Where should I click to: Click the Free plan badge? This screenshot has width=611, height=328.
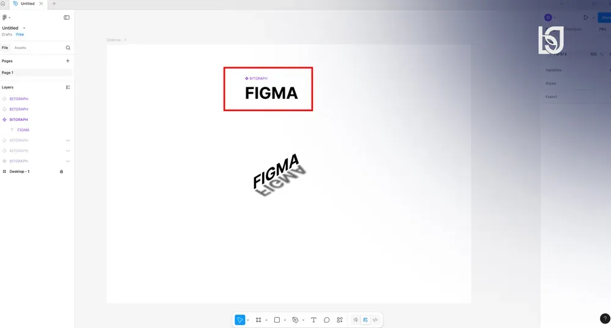pyautogui.click(x=20, y=34)
